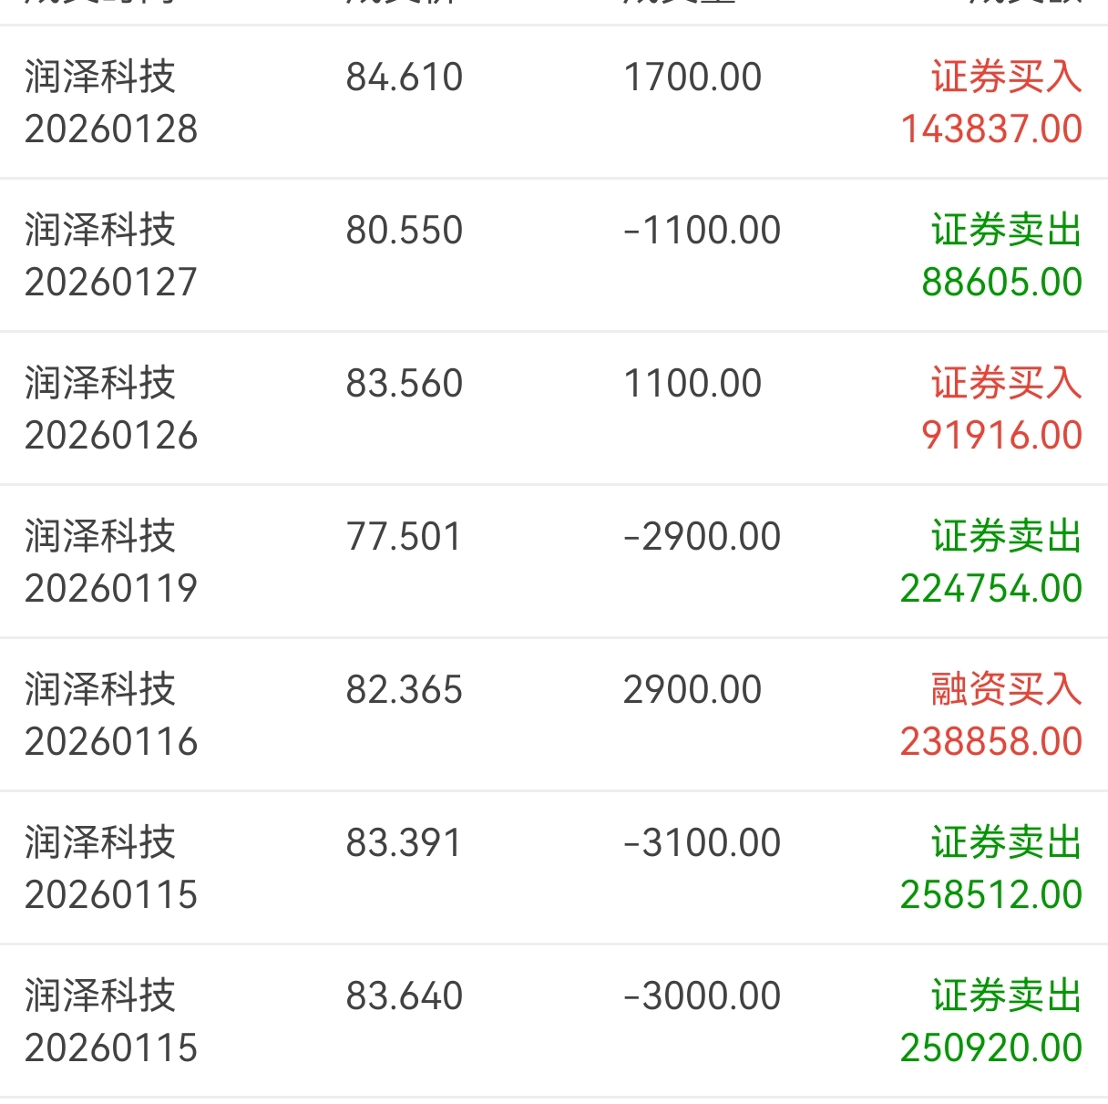This screenshot has height=1104, width=1108.
Task: Select quantity 1100.00 at price 83.560
Action: pyautogui.click(x=692, y=383)
